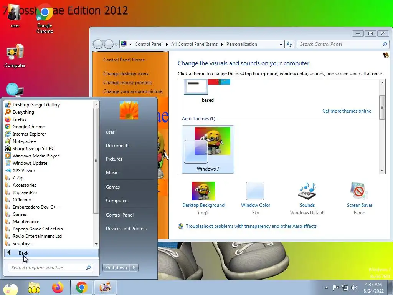Open Troubleshoot problems with transparency link
Screen dimensions: 393x295
click(251, 226)
